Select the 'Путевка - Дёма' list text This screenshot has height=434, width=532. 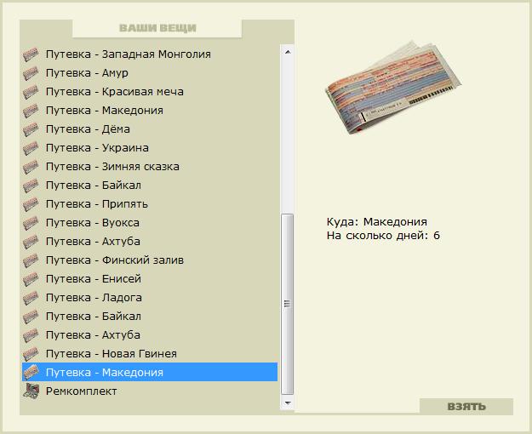(x=88, y=129)
